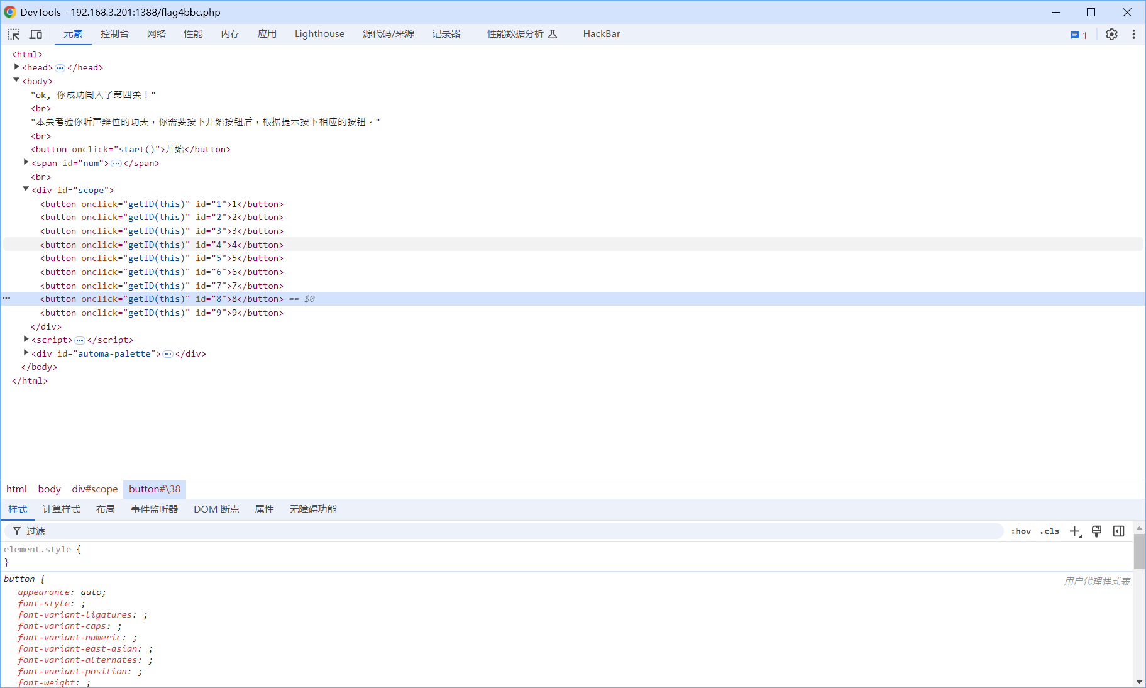The width and height of the screenshot is (1146, 688).
Task: Open the ellipsis actions on the selected row
Action: click(x=6, y=299)
